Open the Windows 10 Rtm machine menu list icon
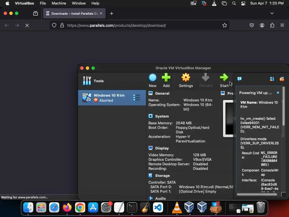Screen dimensions: 289x217 (137, 97)
